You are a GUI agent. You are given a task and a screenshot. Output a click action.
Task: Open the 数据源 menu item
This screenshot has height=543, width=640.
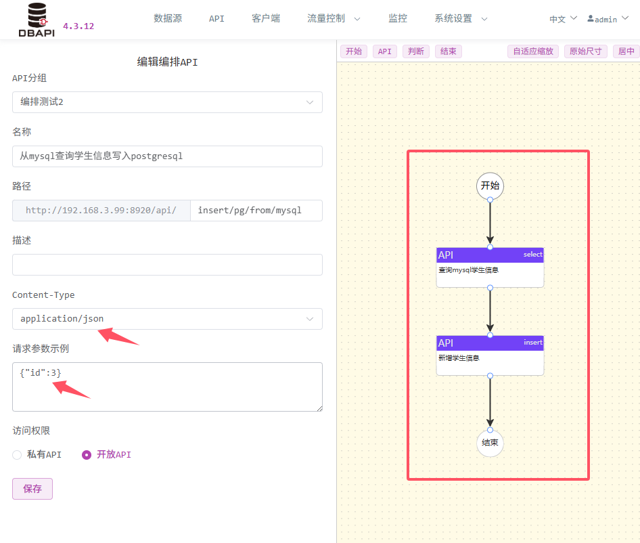pos(168,19)
